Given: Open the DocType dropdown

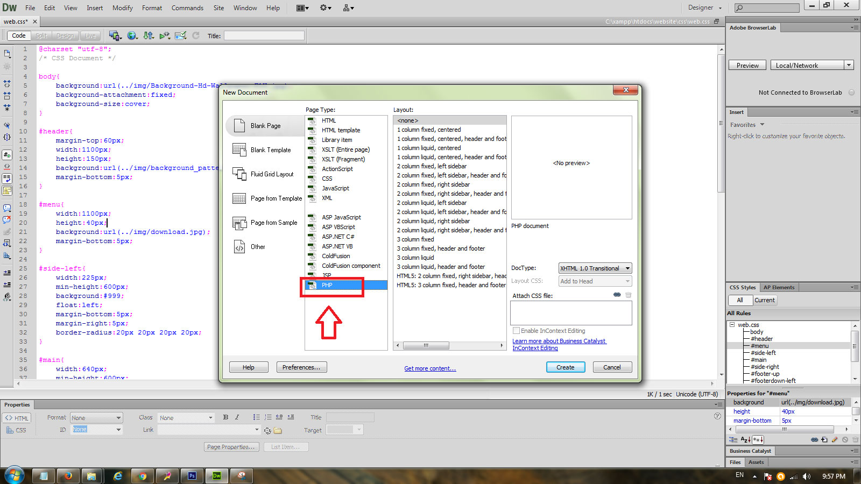Looking at the screenshot, I should point(595,268).
